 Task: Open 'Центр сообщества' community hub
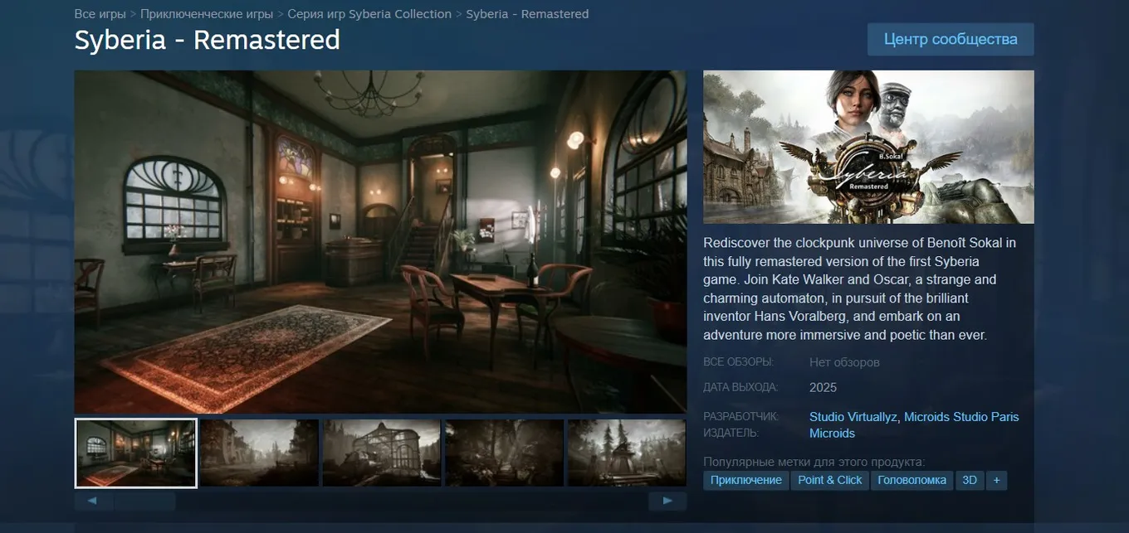pyautogui.click(x=951, y=40)
